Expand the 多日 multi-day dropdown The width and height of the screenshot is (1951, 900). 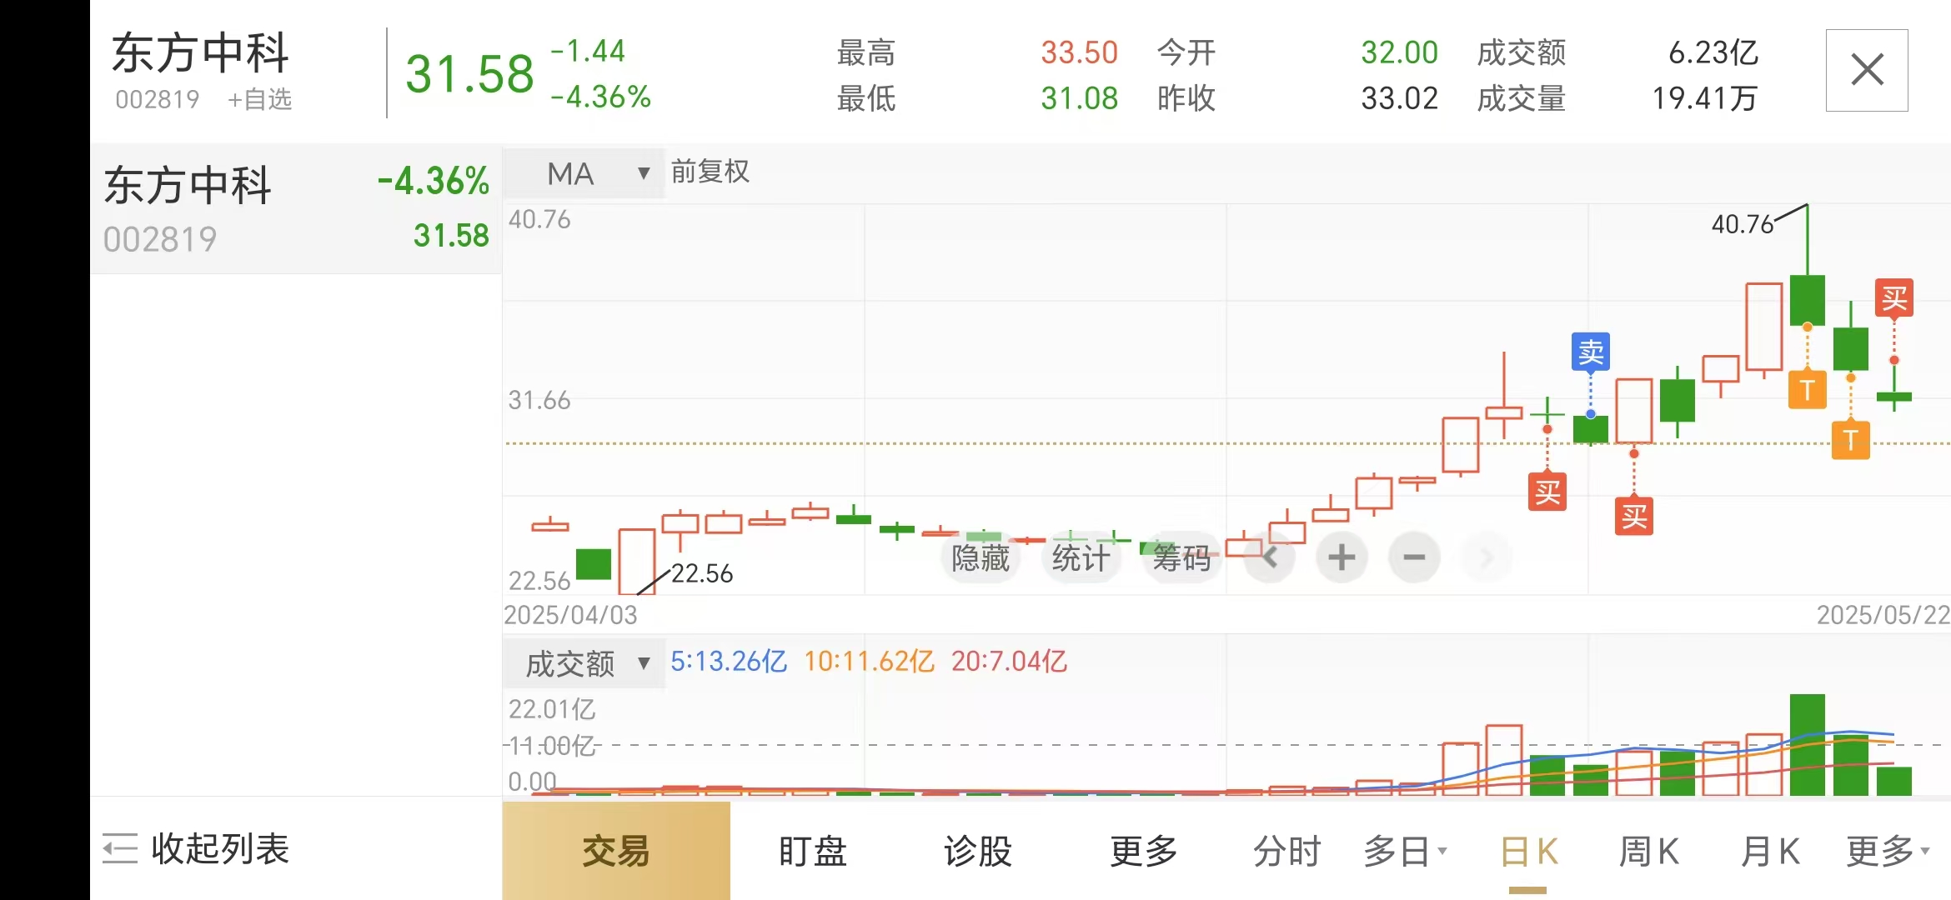pyautogui.click(x=1406, y=851)
